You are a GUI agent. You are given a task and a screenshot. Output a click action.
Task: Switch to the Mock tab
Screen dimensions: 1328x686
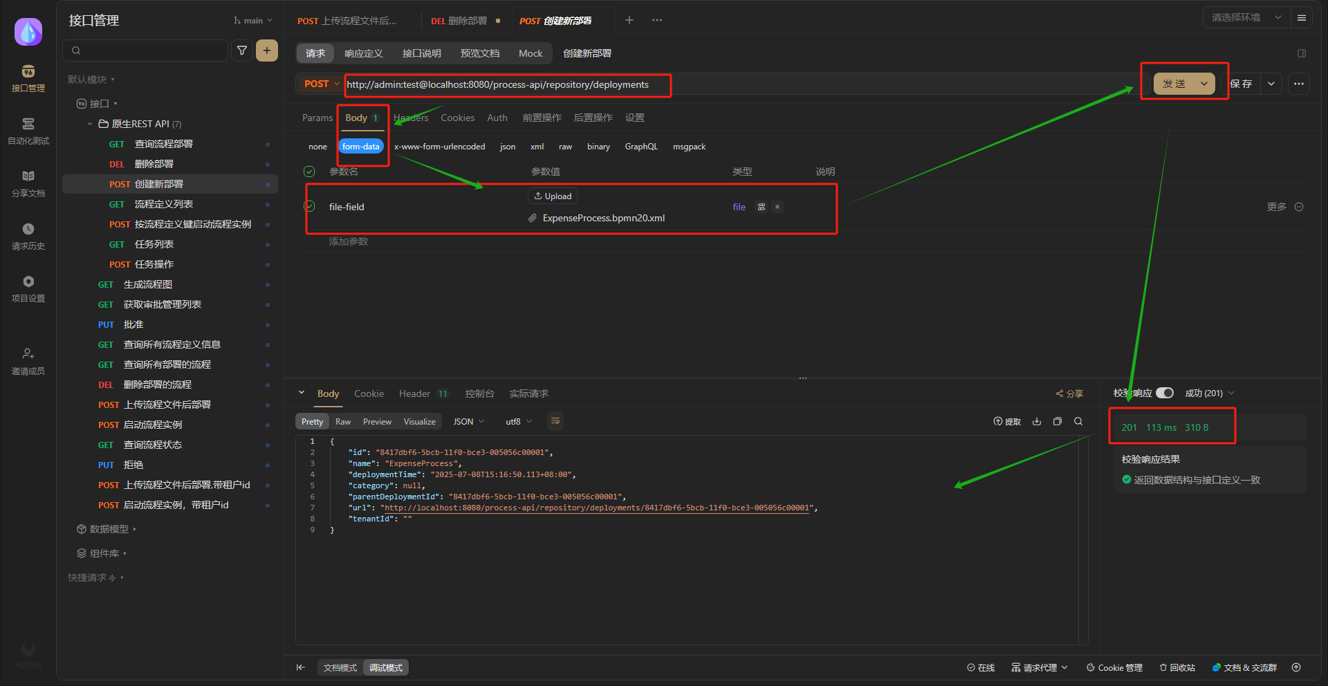click(x=531, y=53)
